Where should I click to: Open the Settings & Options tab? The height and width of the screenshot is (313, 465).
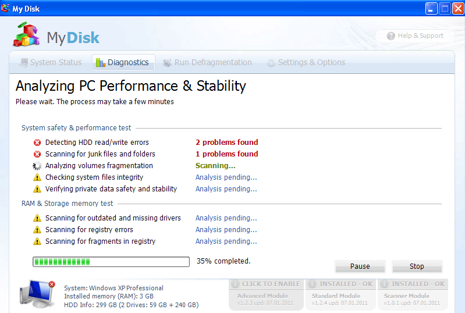coord(306,62)
